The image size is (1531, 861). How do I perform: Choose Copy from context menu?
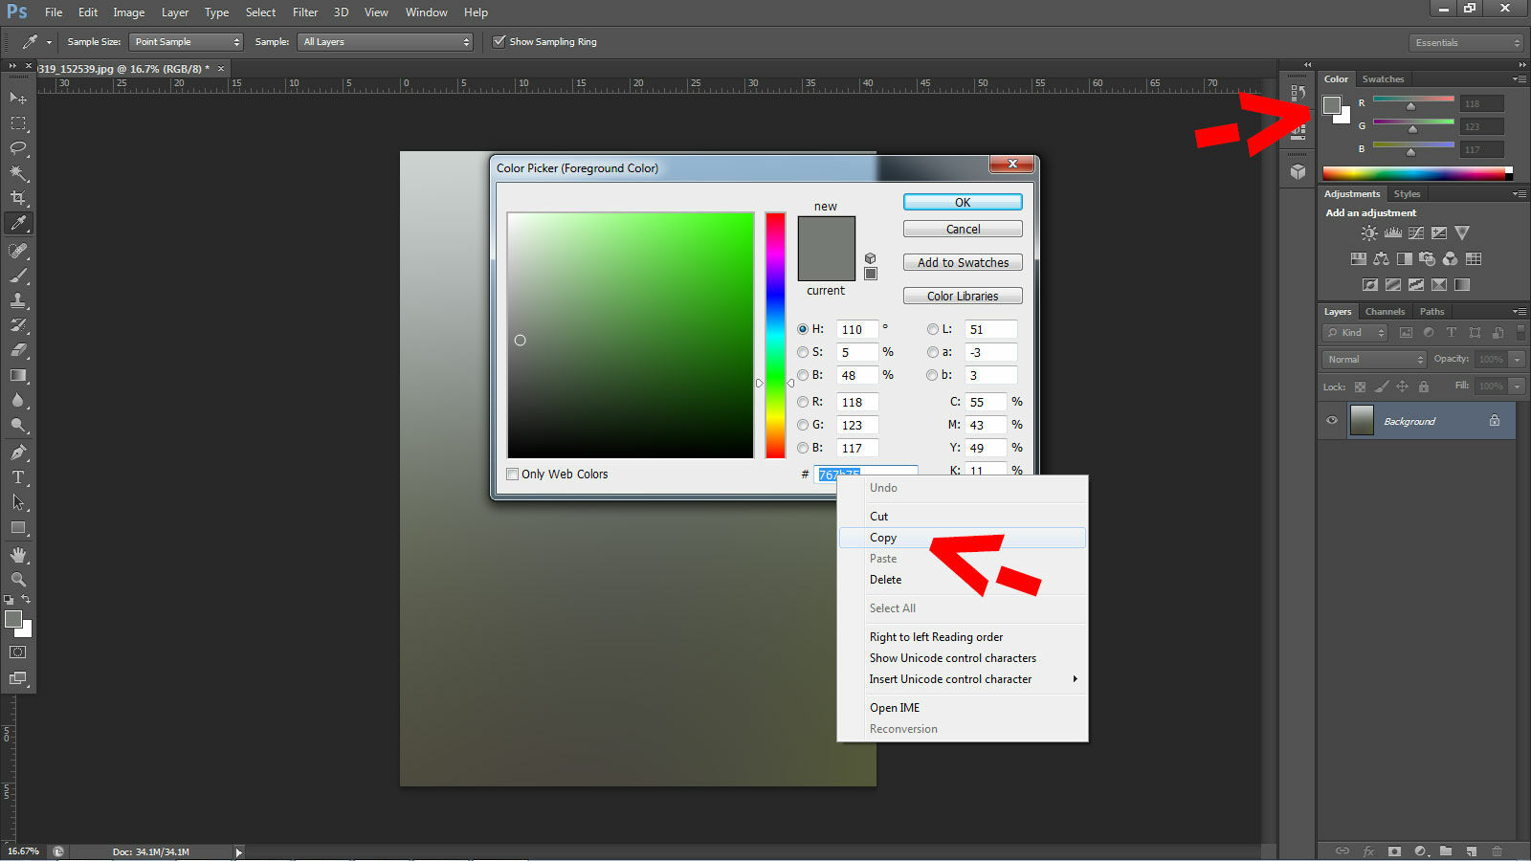882,537
